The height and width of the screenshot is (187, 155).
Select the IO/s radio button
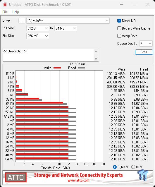(133, 167)
